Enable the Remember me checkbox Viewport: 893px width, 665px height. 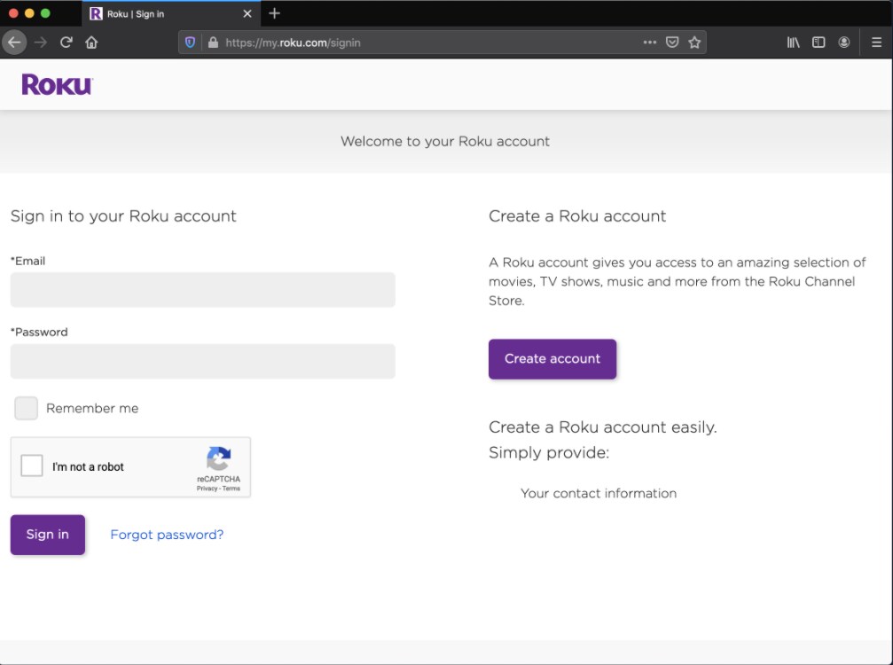27,408
